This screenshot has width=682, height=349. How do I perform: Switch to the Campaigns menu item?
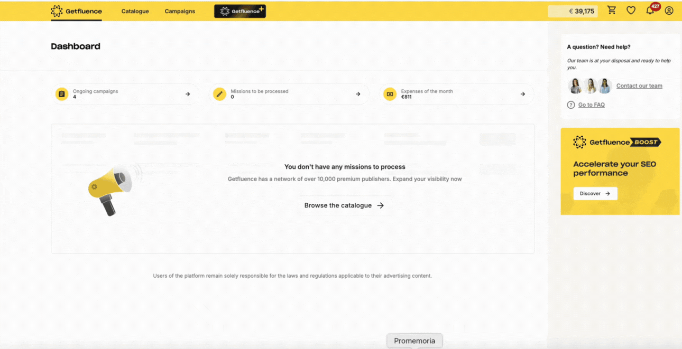pyautogui.click(x=180, y=11)
